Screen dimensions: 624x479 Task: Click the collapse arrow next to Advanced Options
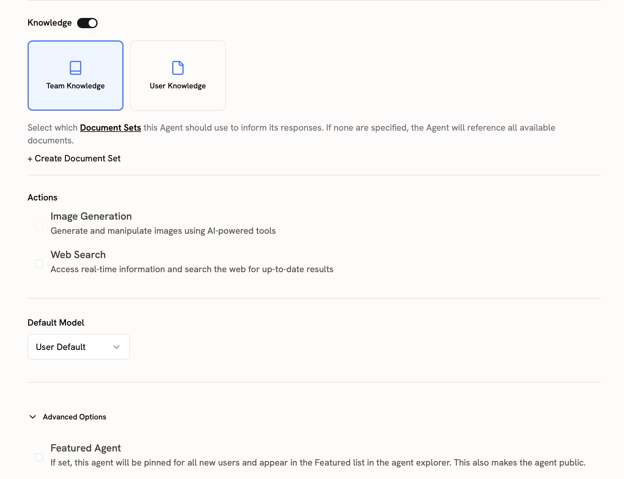[x=32, y=417]
